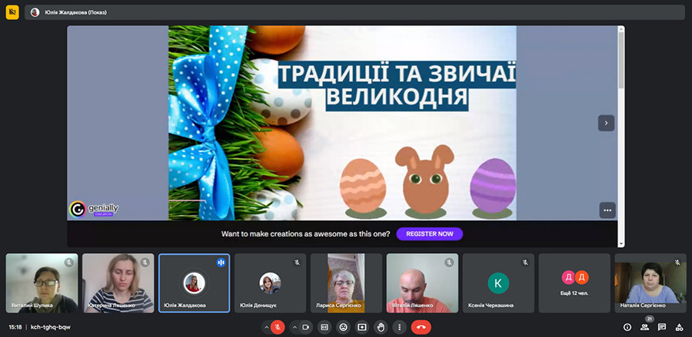Turn on the camera button
Viewport: 692px width, 337px height.
(305, 327)
